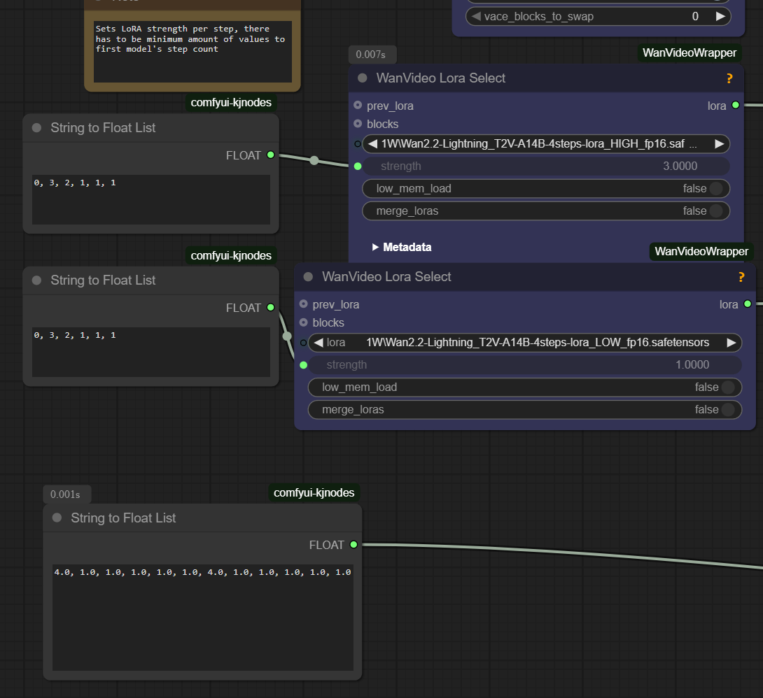Toggle merge_loras on LOW lora node
This screenshot has width=763, height=698.
pos(524,410)
